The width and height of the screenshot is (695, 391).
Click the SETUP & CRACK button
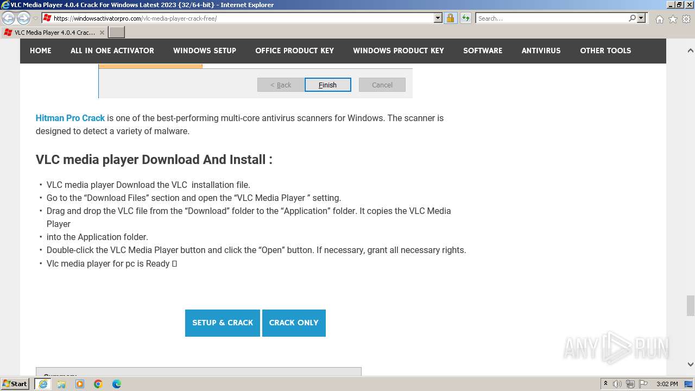pos(223,323)
